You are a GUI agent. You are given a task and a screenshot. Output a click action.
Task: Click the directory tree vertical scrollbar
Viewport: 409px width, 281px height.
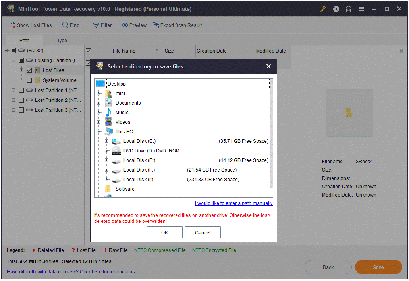(x=271, y=133)
